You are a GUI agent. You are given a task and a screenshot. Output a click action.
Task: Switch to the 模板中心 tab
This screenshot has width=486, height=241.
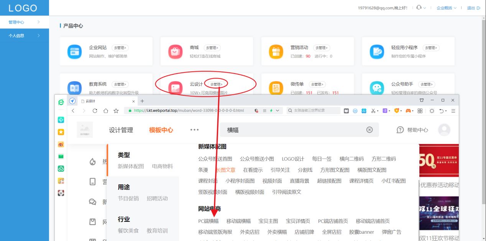(161, 130)
